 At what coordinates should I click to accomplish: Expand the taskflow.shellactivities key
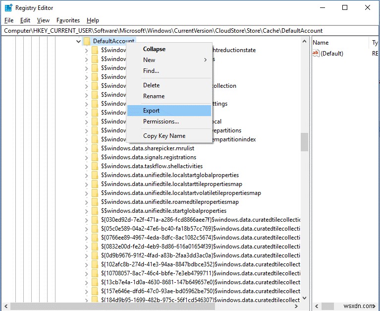87,167
